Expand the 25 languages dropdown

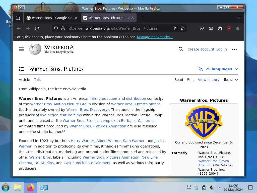tap(218, 69)
